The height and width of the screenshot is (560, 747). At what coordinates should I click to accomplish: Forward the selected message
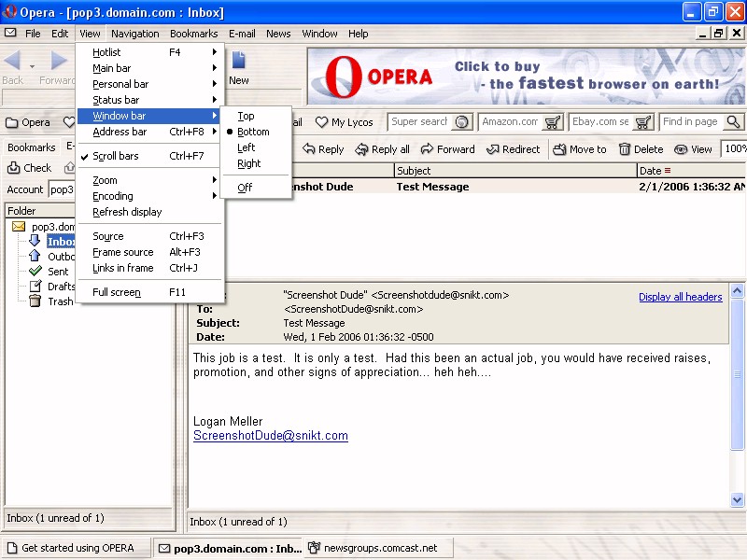coord(427,149)
